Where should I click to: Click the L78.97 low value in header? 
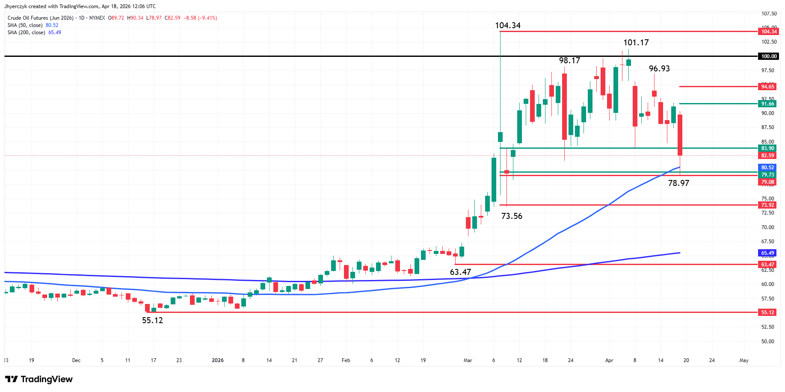154,18
